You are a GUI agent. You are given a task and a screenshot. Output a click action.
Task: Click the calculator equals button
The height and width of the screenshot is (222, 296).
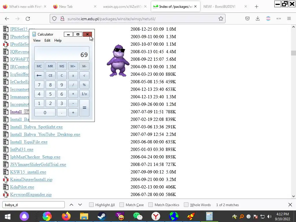click(x=84, y=108)
